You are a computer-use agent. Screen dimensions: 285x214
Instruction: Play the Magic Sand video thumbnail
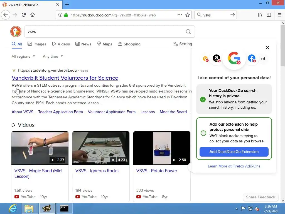tap(40, 148)
